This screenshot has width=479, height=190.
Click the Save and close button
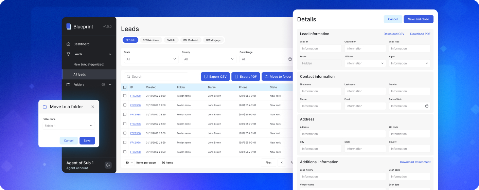(418, 19)
